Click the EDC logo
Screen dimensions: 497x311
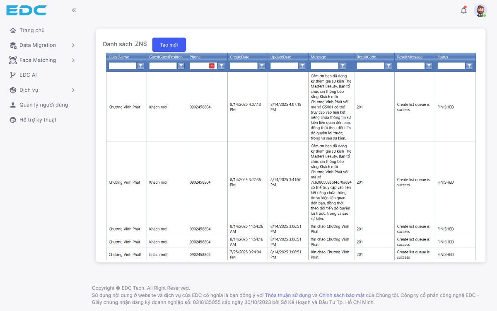pyautogui.click(x=27, y=10)
